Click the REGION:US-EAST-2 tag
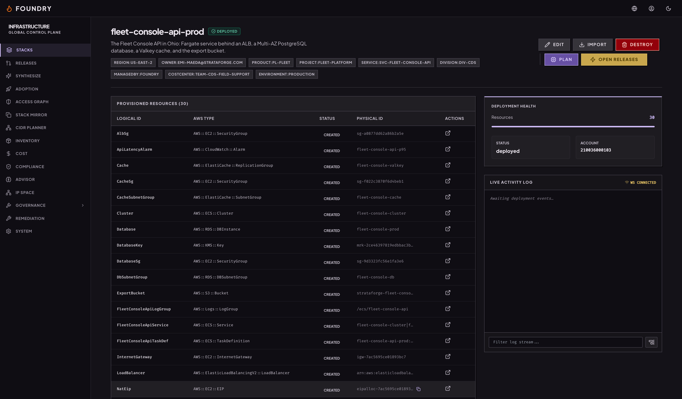Image resolution: width=682 pixels, height=399 pixels. point(133,62)
